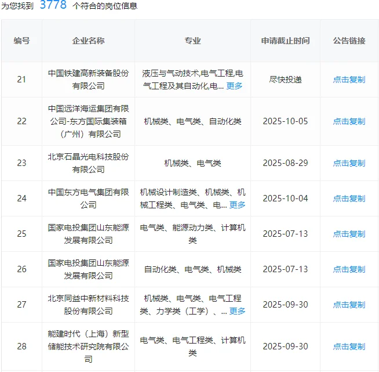Click deadline 2025-07-13 in row 25
This screenshot has width=379, height=372.
point(286,234)
